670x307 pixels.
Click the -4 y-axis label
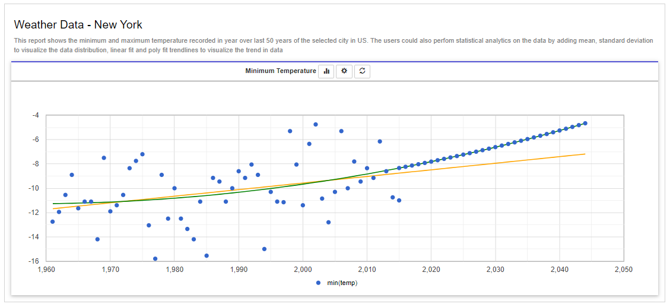coord(36,115)
